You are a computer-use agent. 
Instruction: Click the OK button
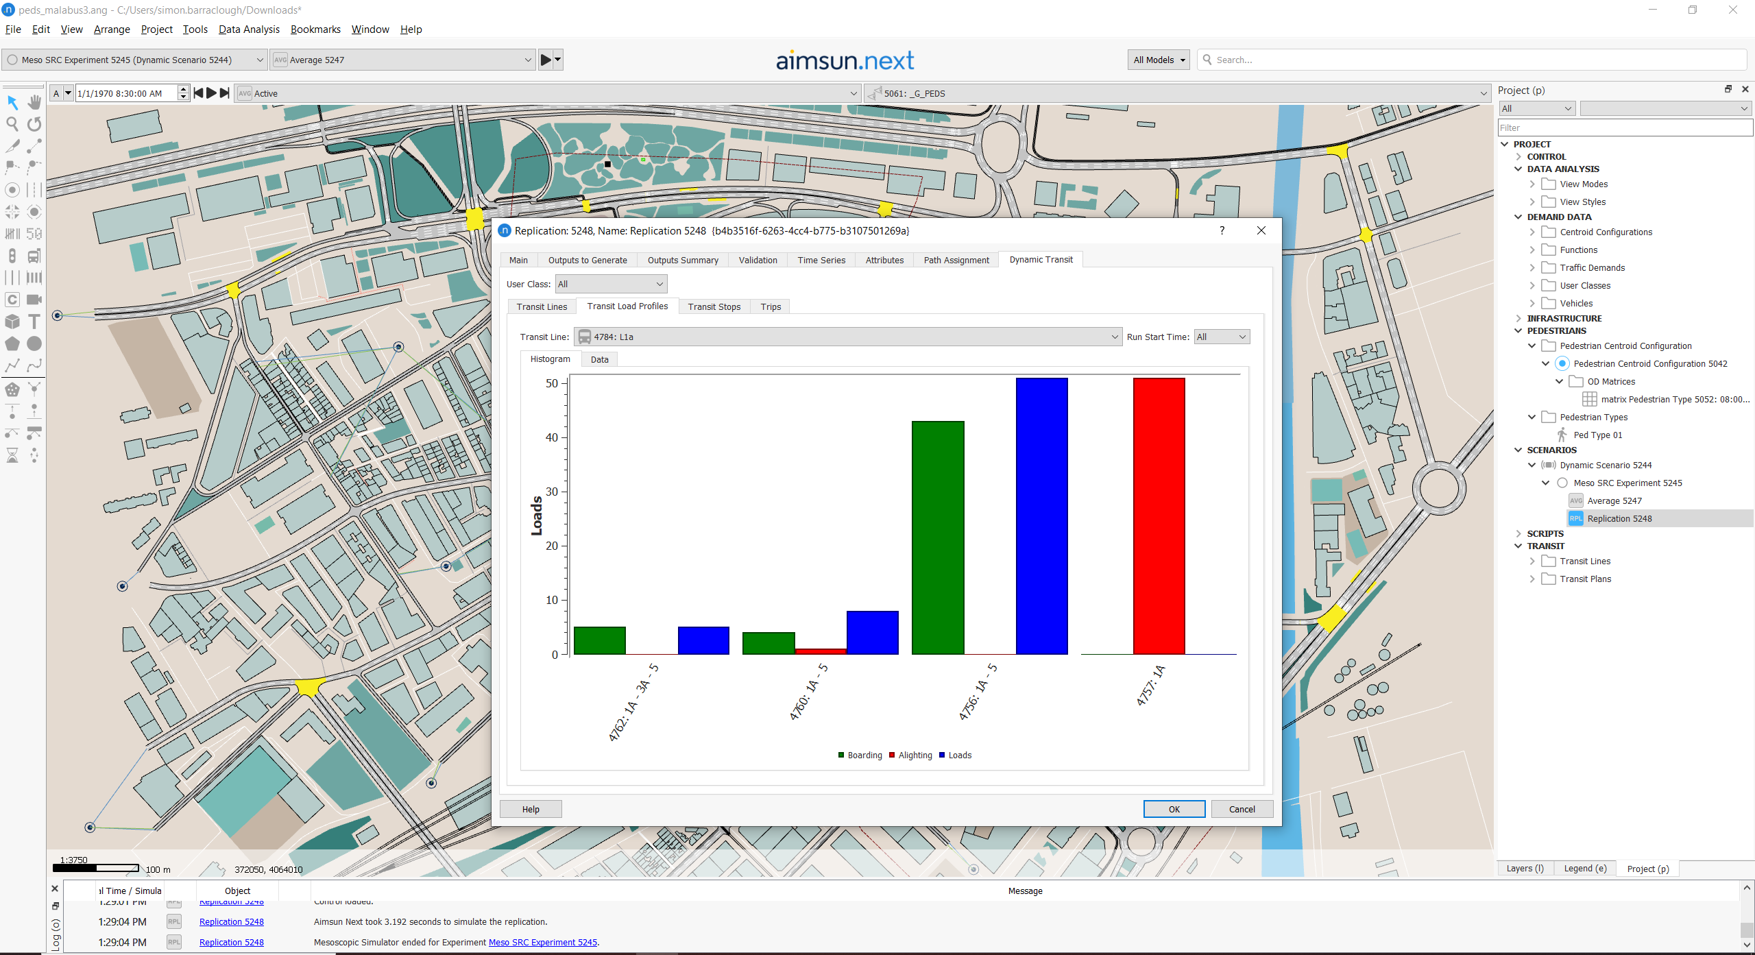coord(1174,809)
